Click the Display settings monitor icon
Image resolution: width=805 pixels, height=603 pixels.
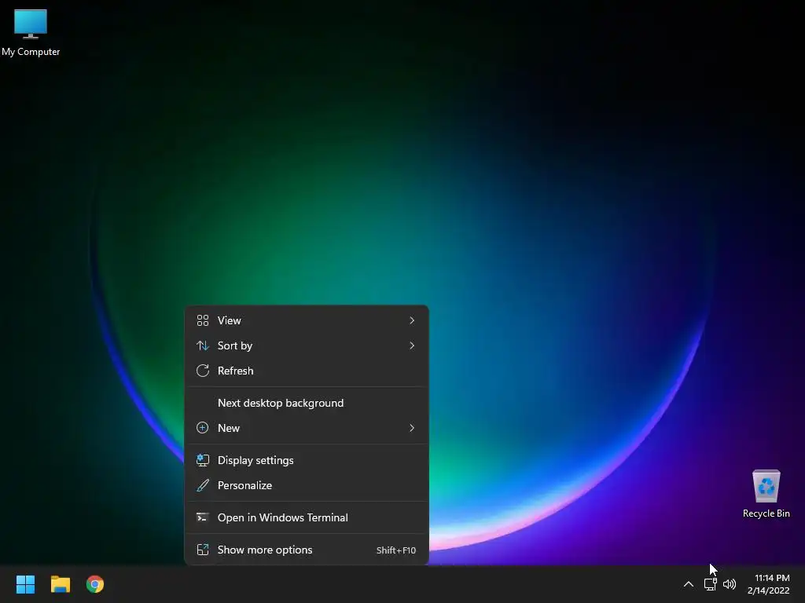[x=203, y=460]
